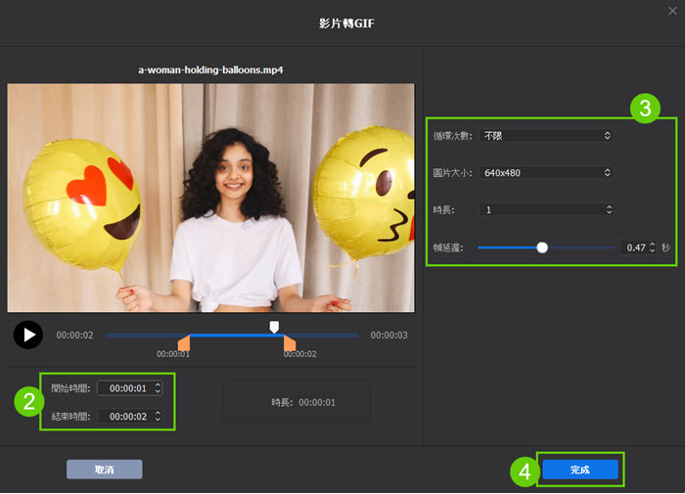The height and width of the screenshot is (494, 685).
Task: Click the 00:00:02 label under end marker
Action: (299, 354)
